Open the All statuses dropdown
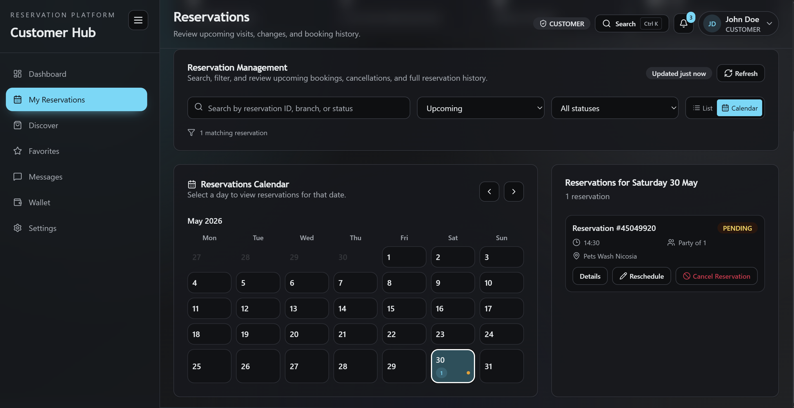The image size is (794, 408). click(x=615, y=108)
